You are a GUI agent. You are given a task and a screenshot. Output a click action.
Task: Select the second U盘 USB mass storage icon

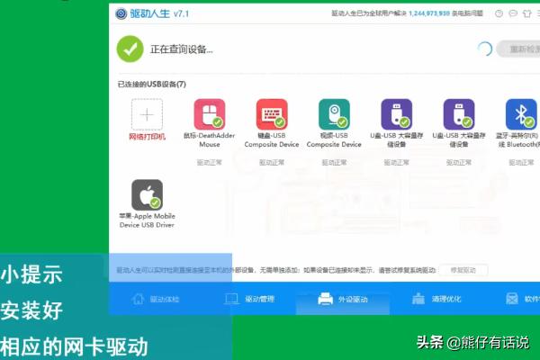coord(458,114)
